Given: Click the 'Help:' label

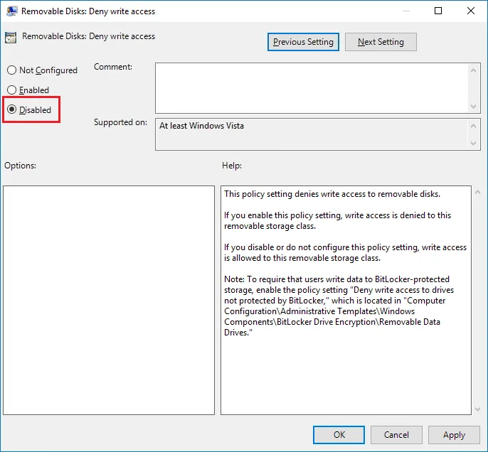Looking at the screenshot, I should tap(232, 166).
